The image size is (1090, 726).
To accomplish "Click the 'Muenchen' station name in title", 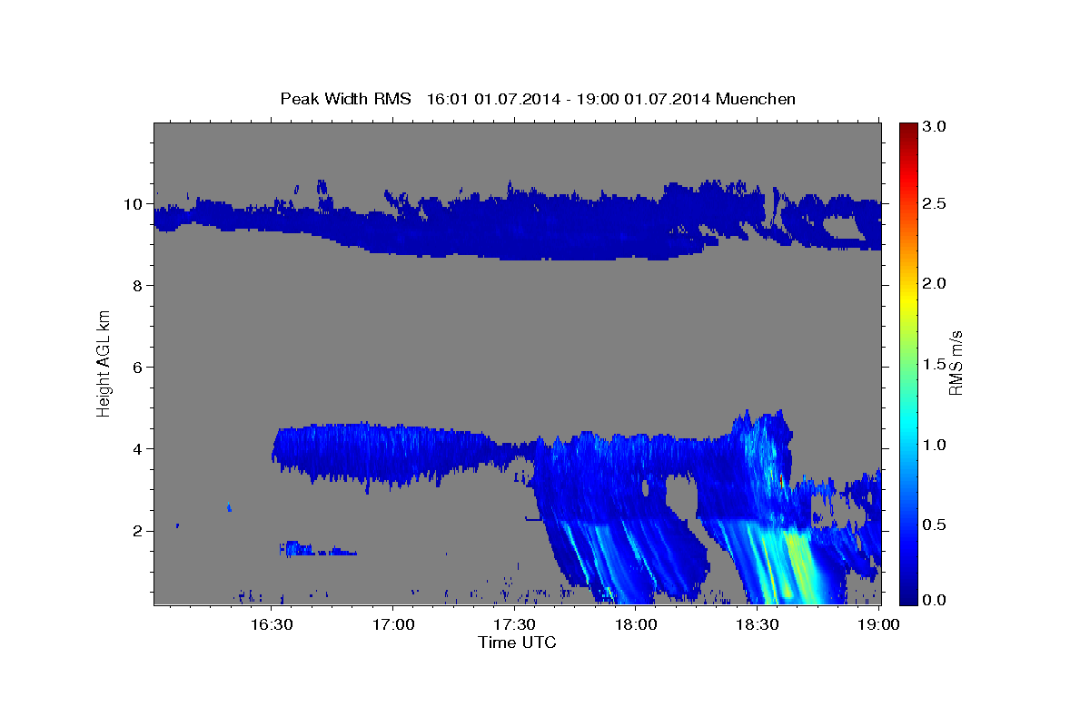I will click(x=756, y=98).
